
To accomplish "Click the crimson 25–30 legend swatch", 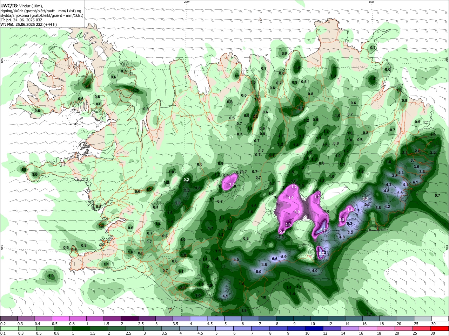I will (x=422, y=328).
